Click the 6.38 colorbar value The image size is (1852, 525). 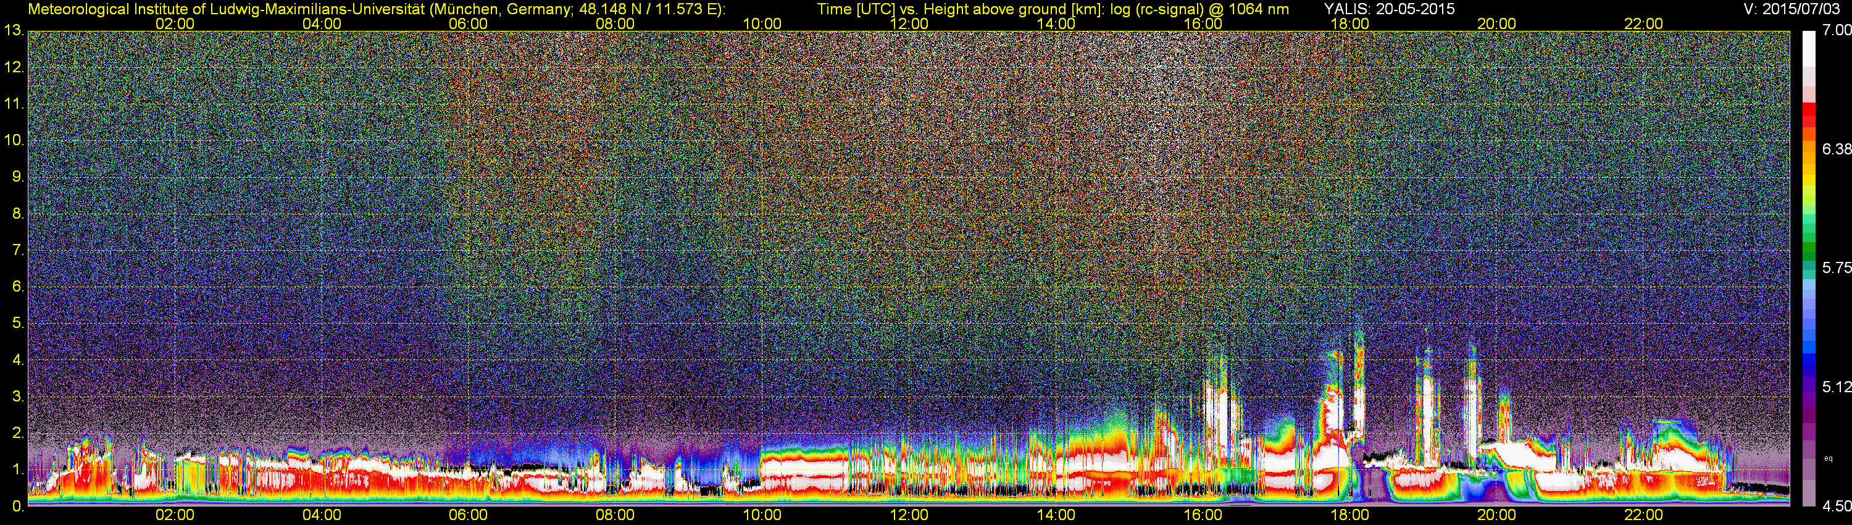coord(1836,149)
